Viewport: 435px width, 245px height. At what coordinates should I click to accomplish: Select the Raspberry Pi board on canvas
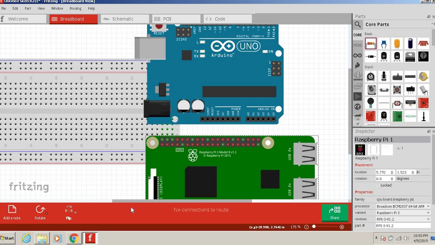coord(232,167)
